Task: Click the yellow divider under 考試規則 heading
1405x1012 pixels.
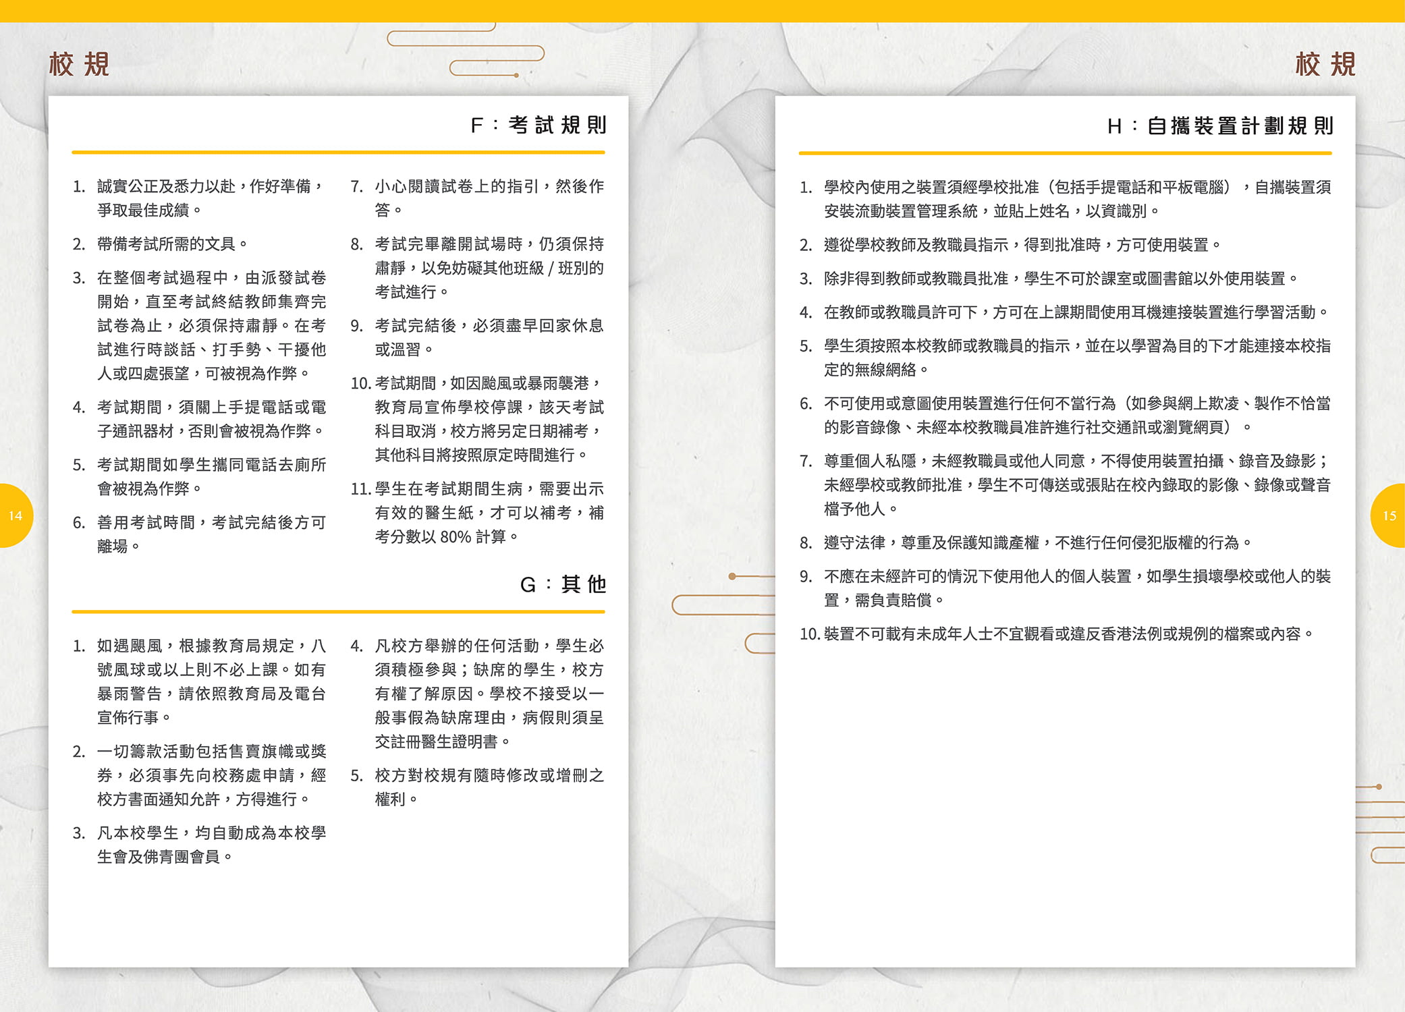Action: click(337, 152)
